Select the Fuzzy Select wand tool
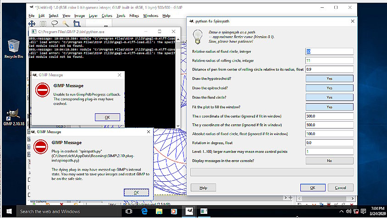Viewport: 387px width, 218px height. [66, 24]
